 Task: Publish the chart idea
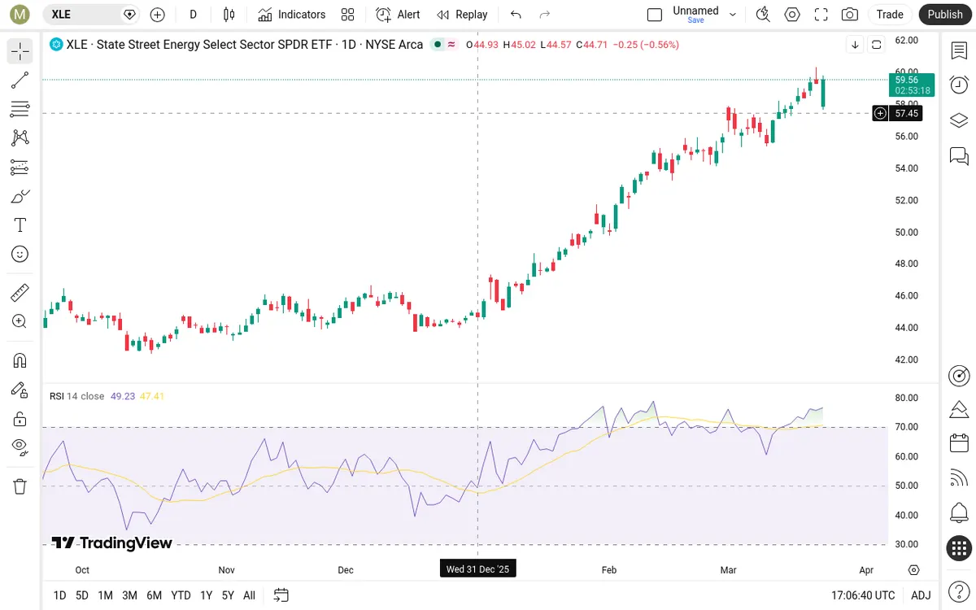point(945,15)
